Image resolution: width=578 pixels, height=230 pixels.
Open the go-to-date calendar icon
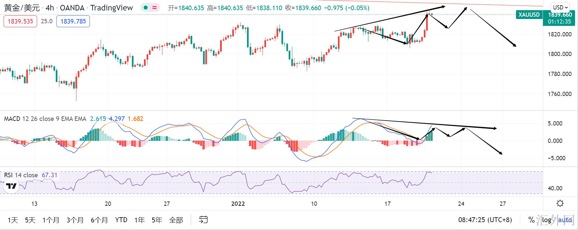click(203, 220)
